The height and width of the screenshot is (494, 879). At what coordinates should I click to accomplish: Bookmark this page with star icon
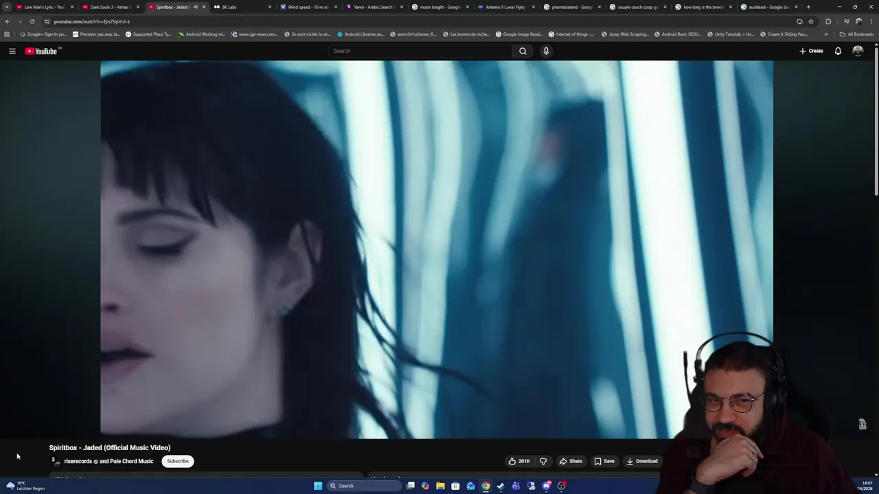tap(811, 21)
